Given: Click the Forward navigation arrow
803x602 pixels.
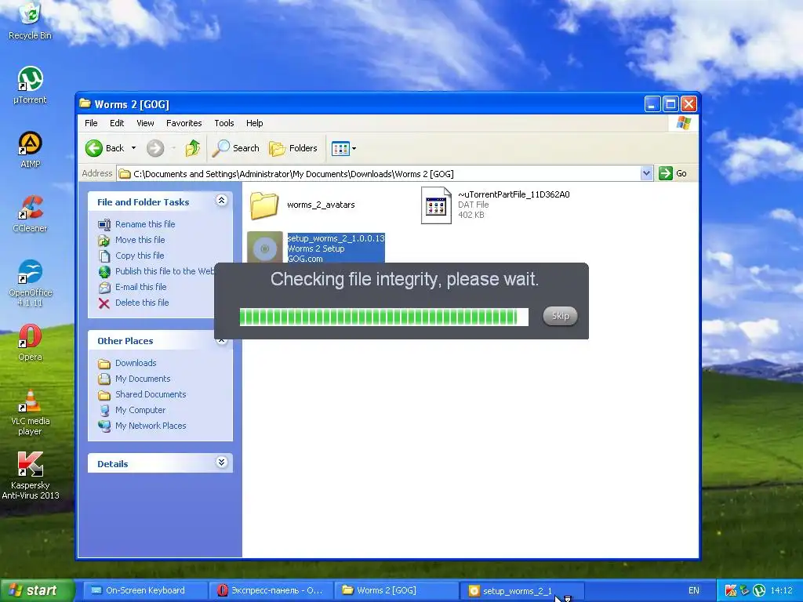Looking at the screenshot, I should coord(155,148).
